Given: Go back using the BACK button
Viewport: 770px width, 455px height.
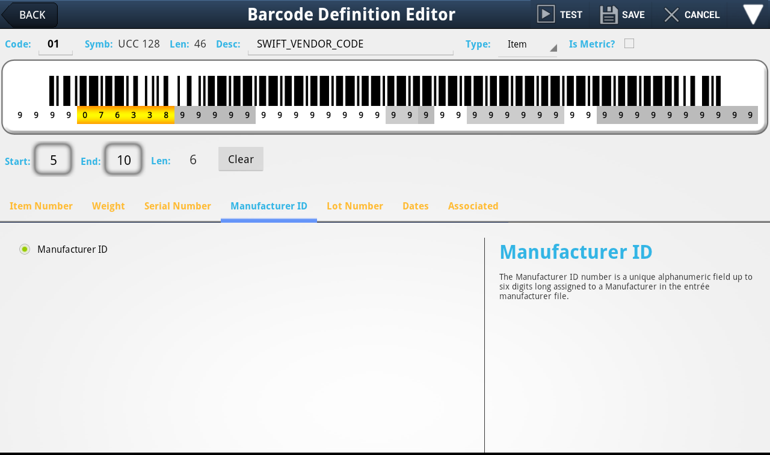Looking at the screenshot, I should (29, 15).
